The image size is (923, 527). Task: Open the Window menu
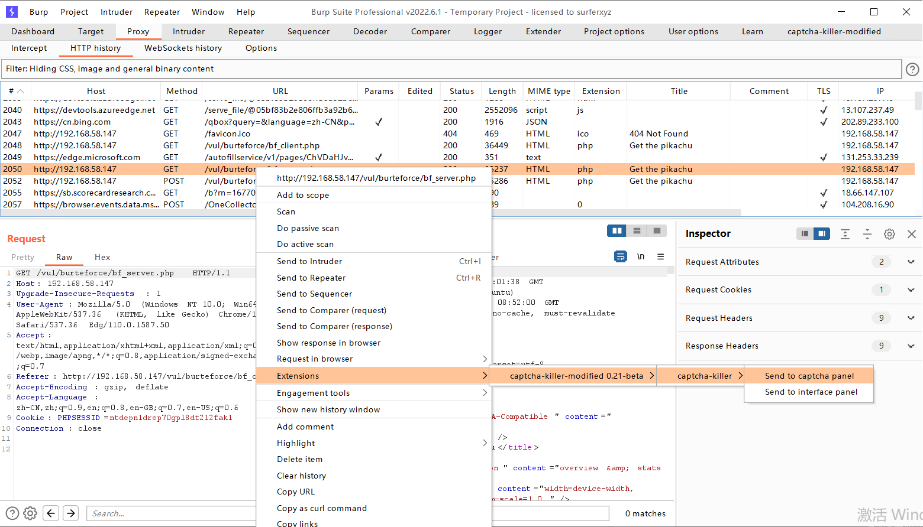pyautogui.click(x=208, y=12)
